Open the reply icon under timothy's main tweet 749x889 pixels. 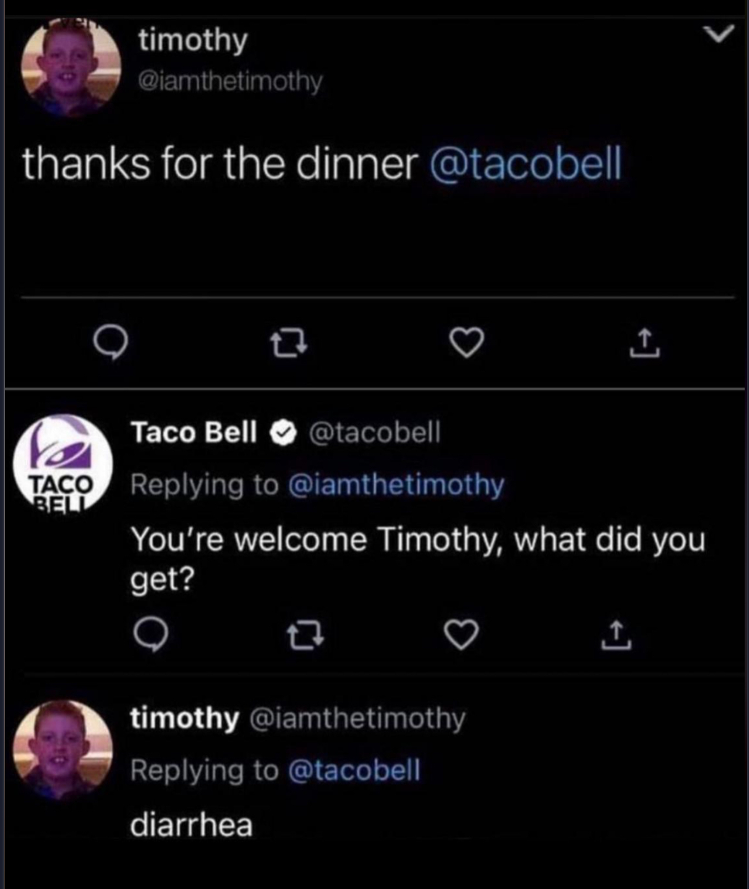pos(111,343)
